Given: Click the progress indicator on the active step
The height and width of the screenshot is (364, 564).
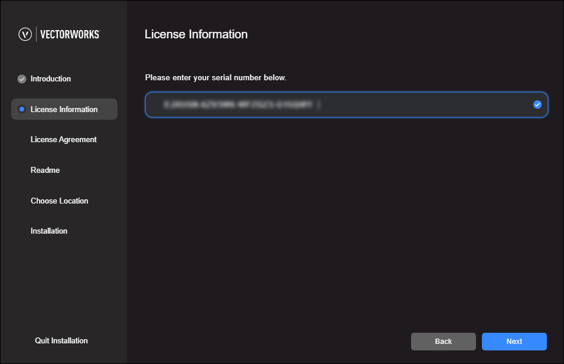Looking at the screenshot, I should point(23,109).
